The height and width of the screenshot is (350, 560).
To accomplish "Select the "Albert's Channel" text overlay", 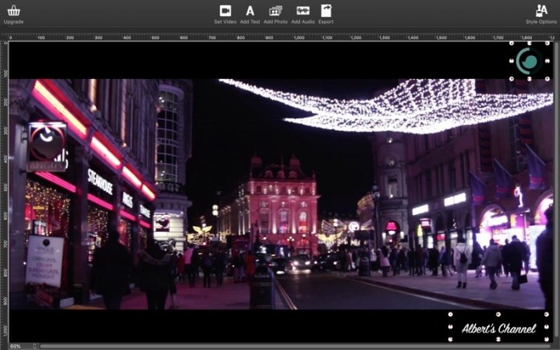I will [498, 328].
